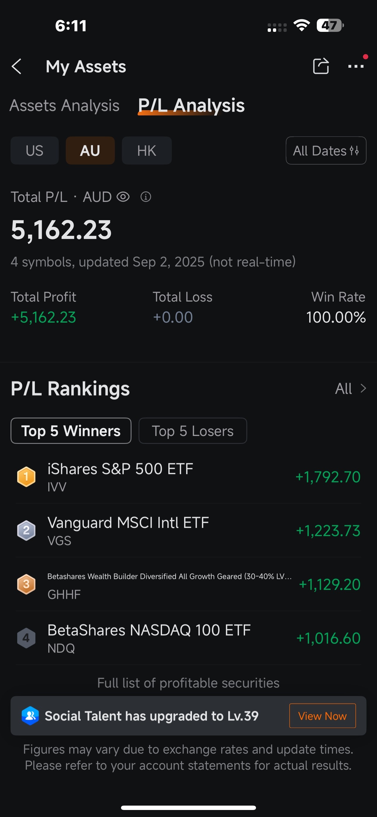Tap the back arrow icon
Screen dimensions: 377x817
(16, 67)
